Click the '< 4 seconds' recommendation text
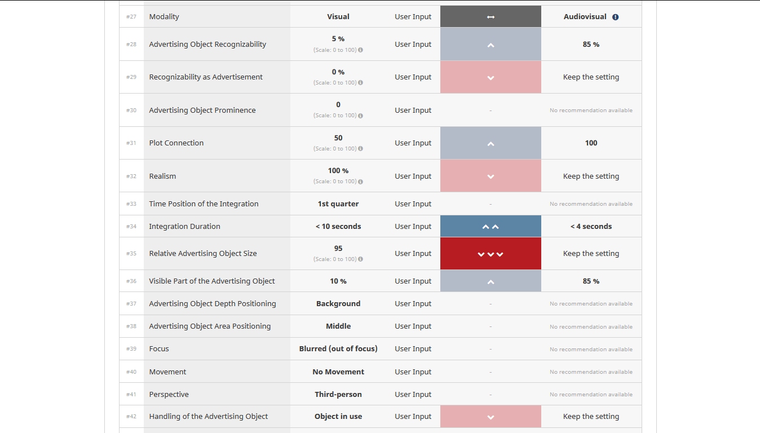 coord(591,227)
